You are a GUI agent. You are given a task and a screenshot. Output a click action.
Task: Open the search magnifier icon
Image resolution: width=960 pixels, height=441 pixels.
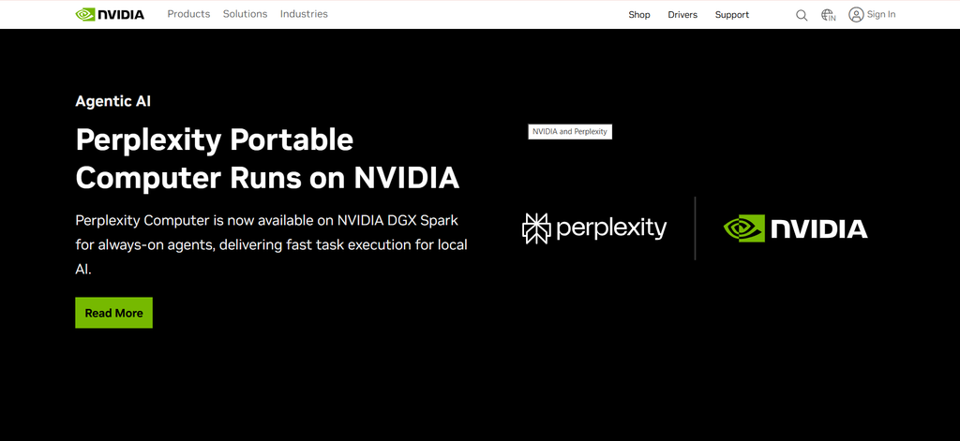tap(802, 15)
